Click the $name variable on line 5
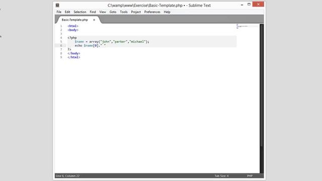The width and height of the screenshot is (322, 181). 79,42
